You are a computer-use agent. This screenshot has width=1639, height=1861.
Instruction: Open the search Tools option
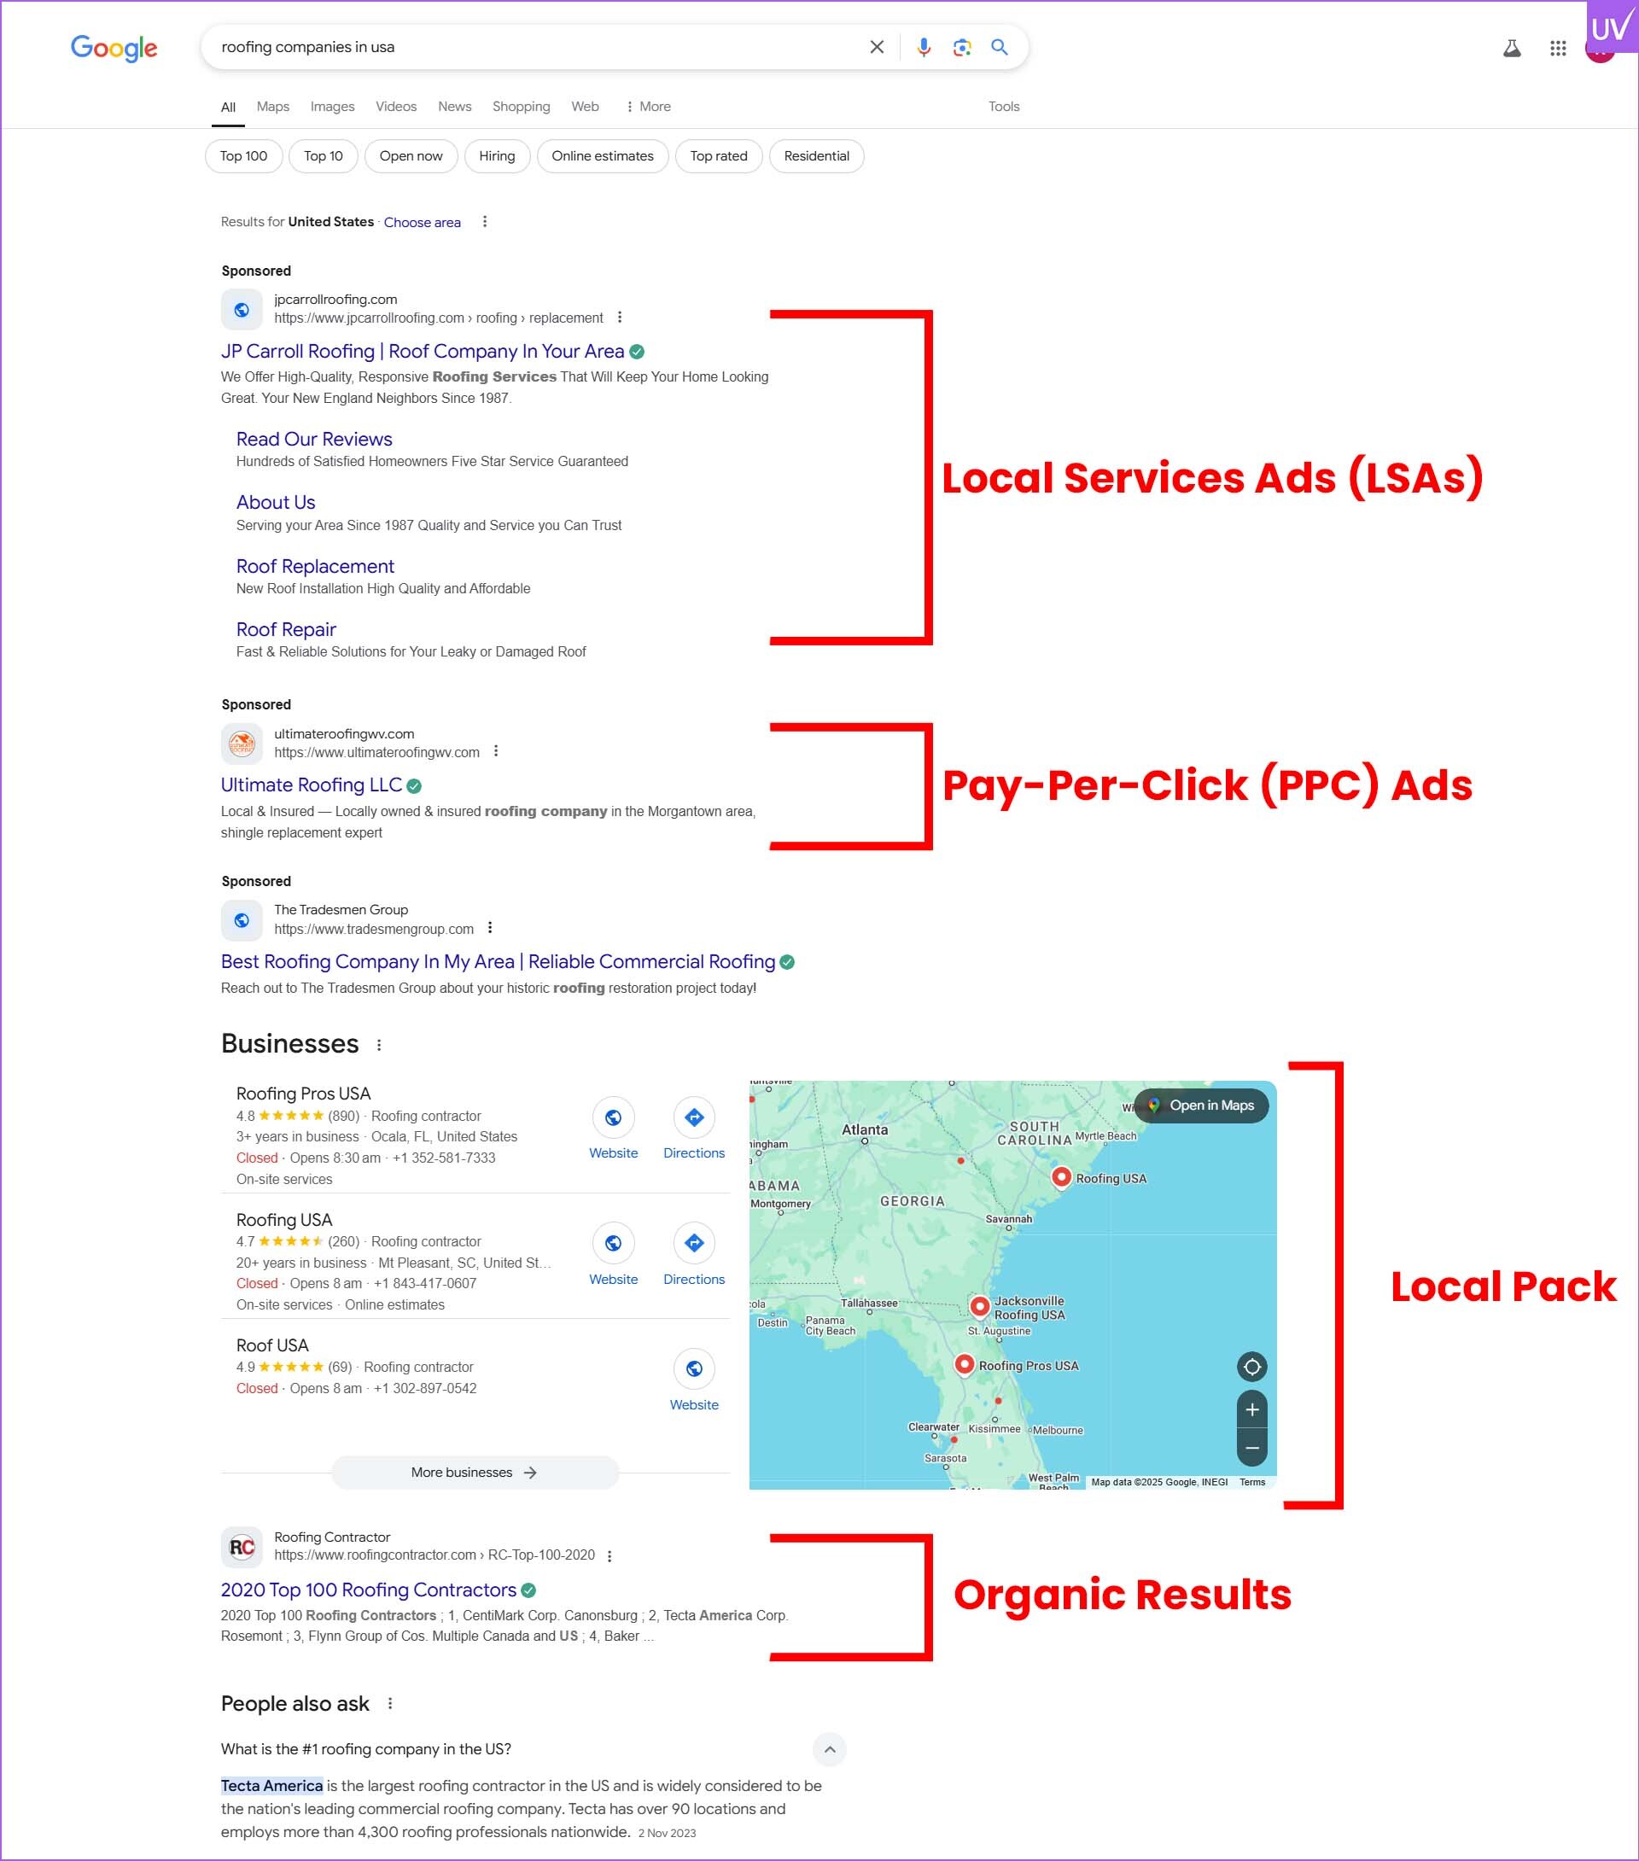point(1003,107)
